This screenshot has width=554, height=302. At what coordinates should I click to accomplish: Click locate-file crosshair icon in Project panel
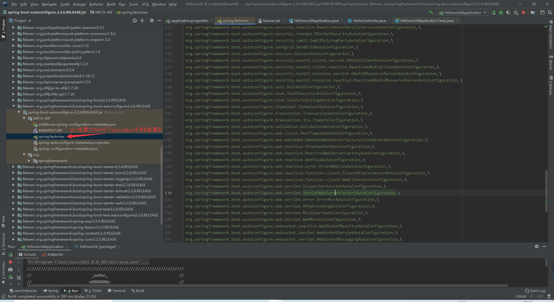click(134, 20)
